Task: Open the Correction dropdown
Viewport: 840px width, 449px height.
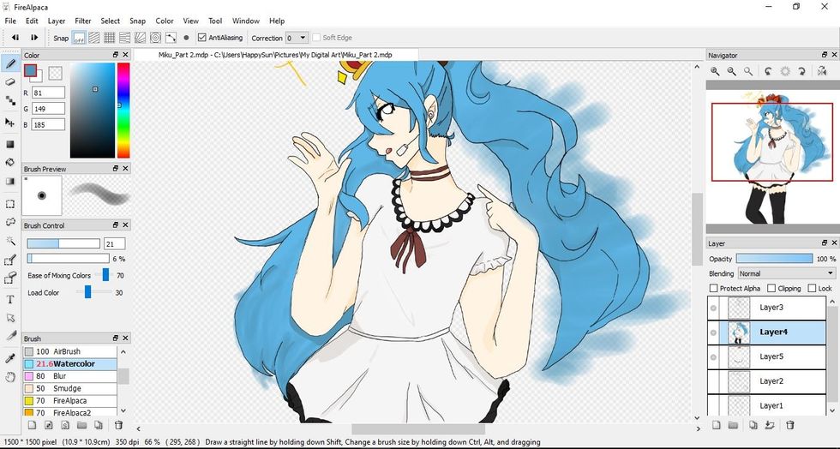Action: (x=297, y=38)
